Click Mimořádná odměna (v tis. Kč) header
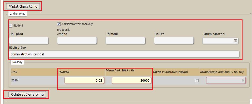 coord(224,72)
